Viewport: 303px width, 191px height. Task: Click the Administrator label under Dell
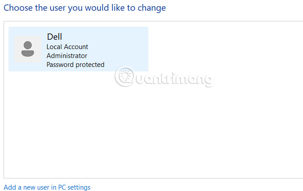point(67,56)
